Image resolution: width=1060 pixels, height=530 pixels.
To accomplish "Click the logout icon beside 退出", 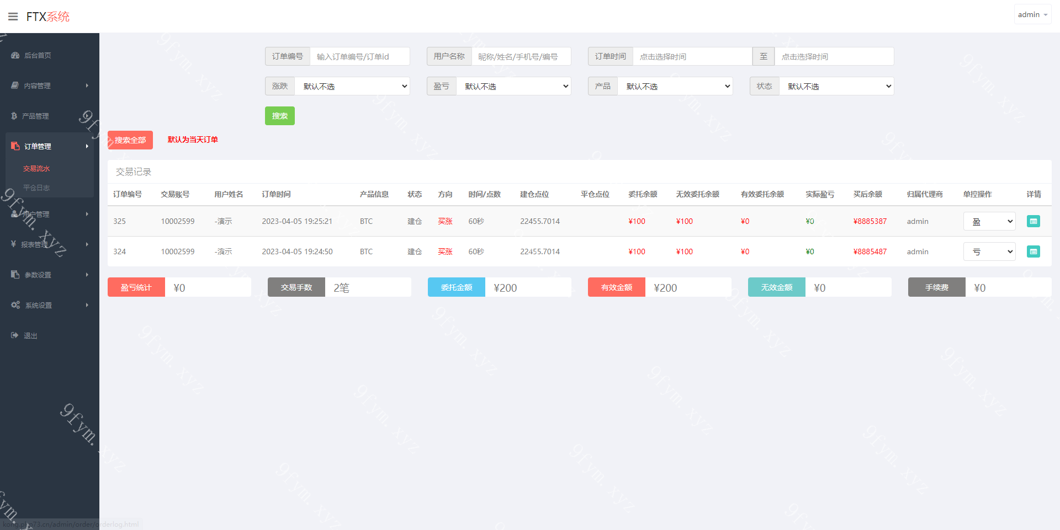I will point(15,335).
